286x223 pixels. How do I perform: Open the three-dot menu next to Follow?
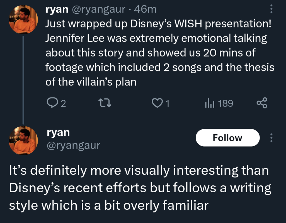click(271, 138)
